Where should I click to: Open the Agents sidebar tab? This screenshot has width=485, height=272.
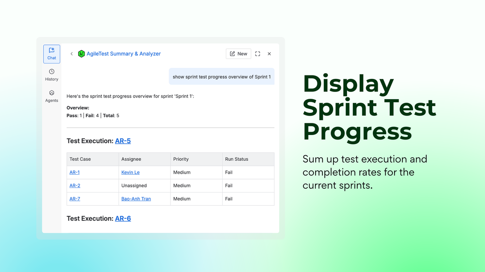(x=51, y=96)
